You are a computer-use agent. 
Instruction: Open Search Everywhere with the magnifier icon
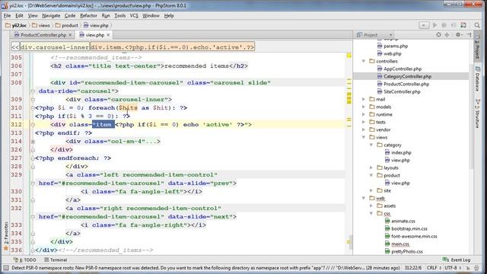(477, 25)
